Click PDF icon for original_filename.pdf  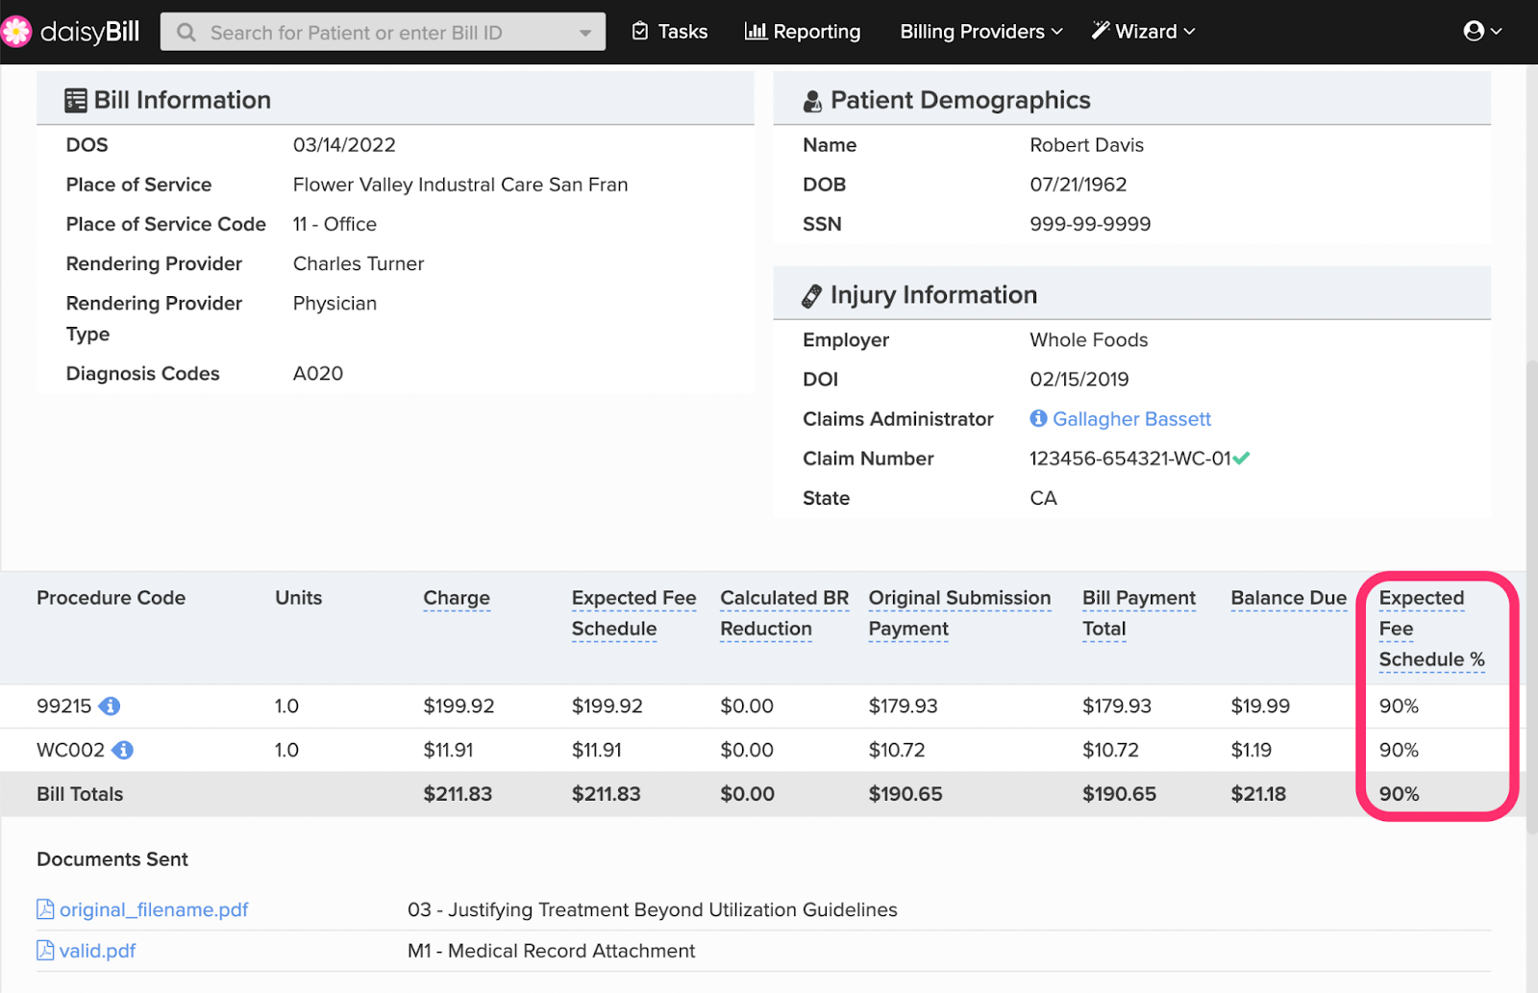(x=45, y=909)
